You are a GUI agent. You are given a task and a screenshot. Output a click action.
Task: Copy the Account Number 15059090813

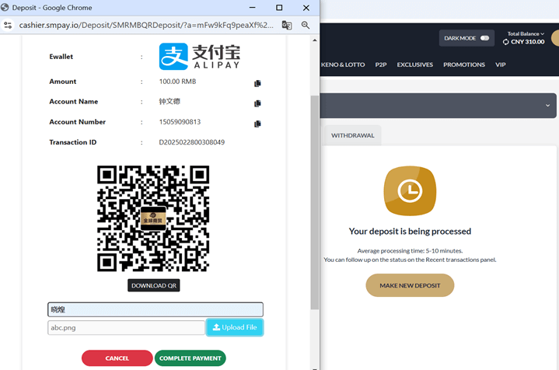pos(257,124)
